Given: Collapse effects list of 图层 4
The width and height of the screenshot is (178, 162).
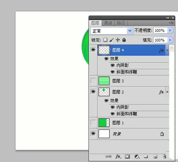Looking at the screenshot, I should coord(167,50).
